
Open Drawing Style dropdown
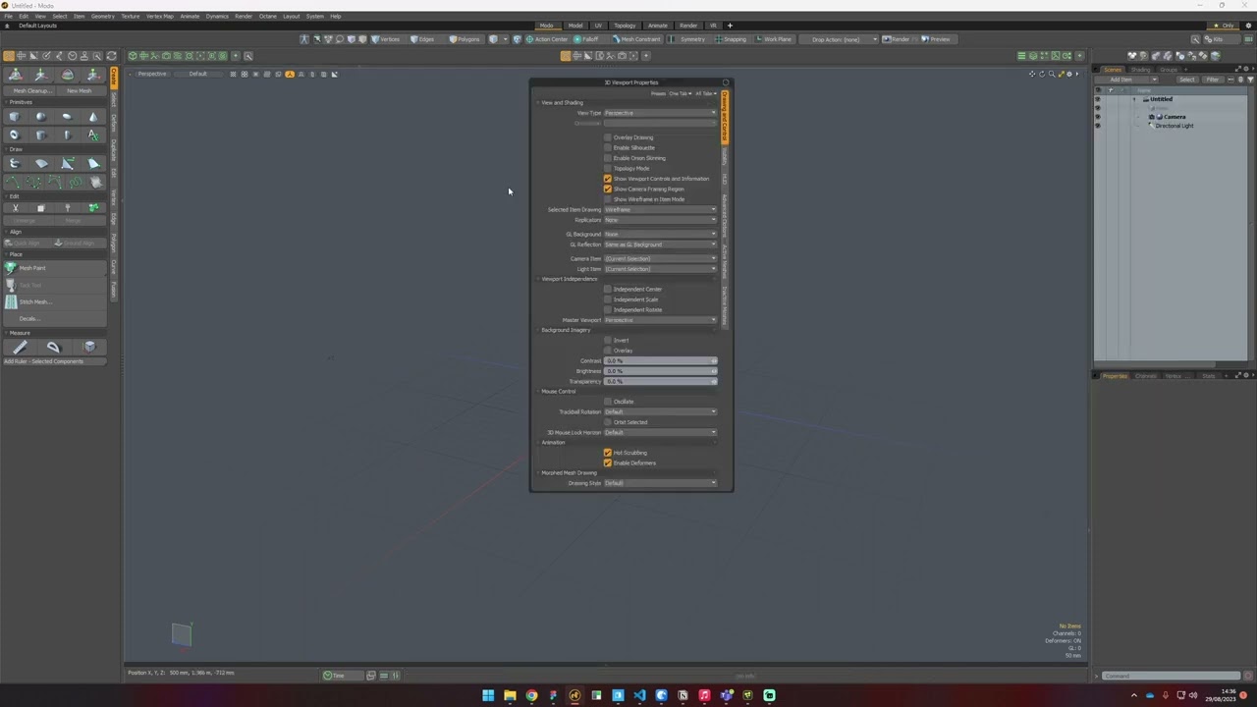coord(660,483)
